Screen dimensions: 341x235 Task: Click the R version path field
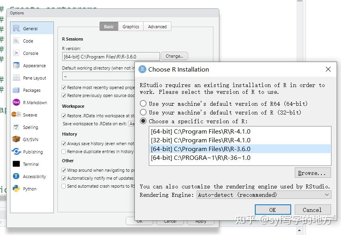pyautogui.click(x=111, y=56)
